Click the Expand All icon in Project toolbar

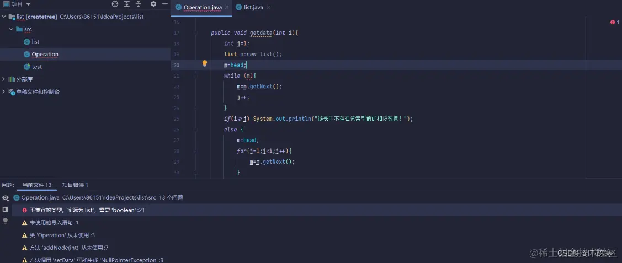[x=126, y=4]
